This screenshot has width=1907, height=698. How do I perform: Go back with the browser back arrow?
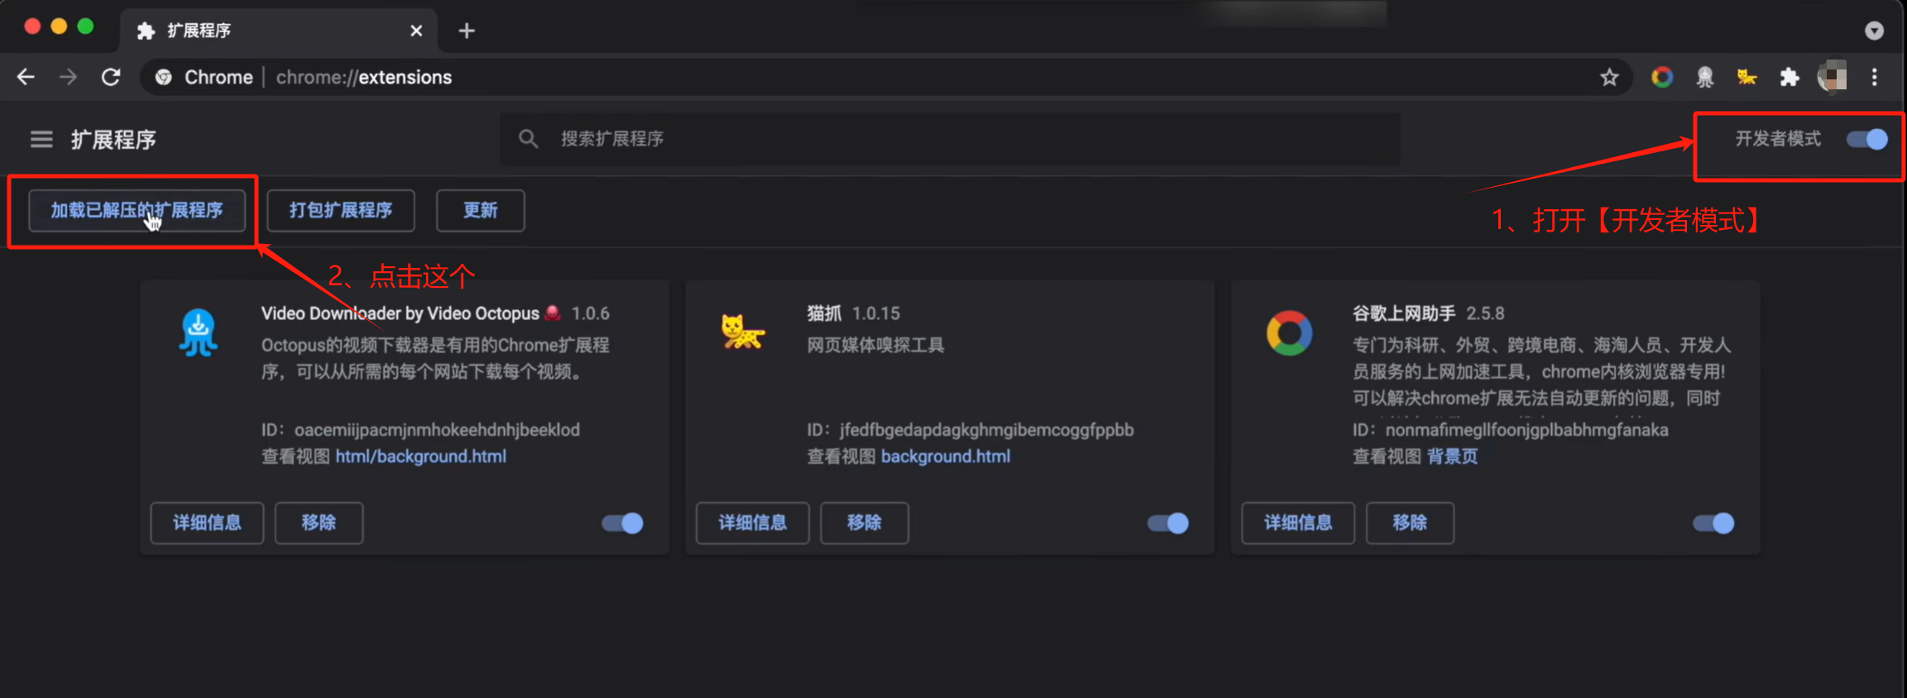click(x=26, y=77)
